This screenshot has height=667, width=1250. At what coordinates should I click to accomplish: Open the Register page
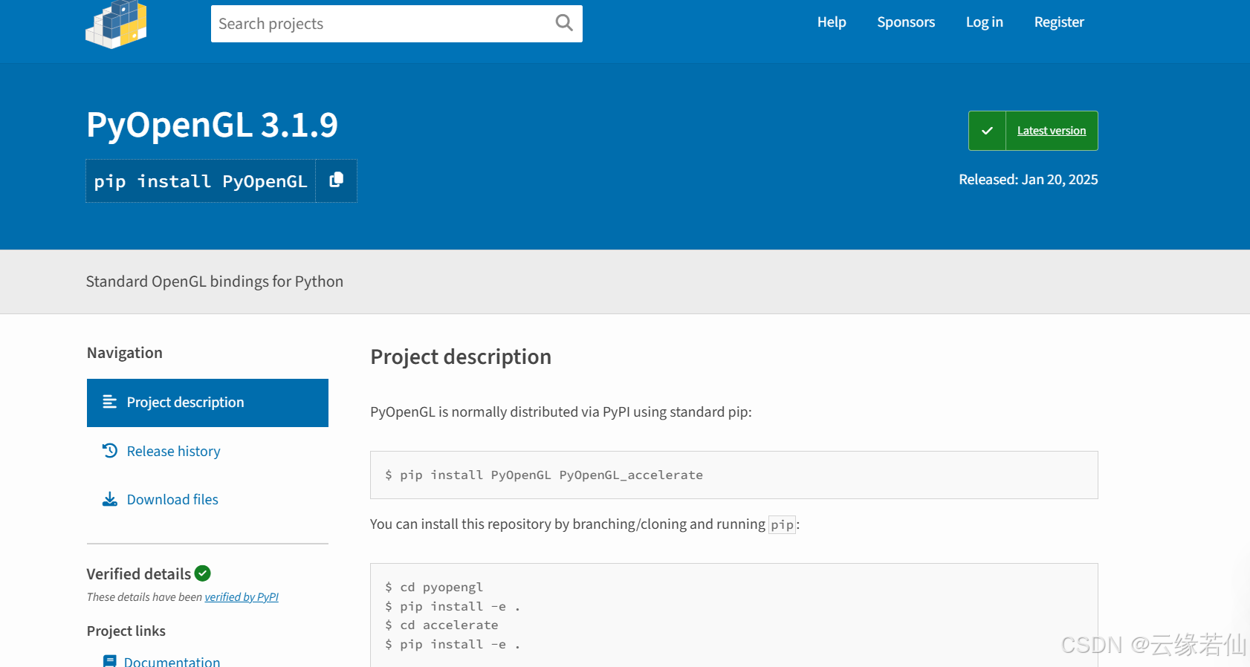1059,22
